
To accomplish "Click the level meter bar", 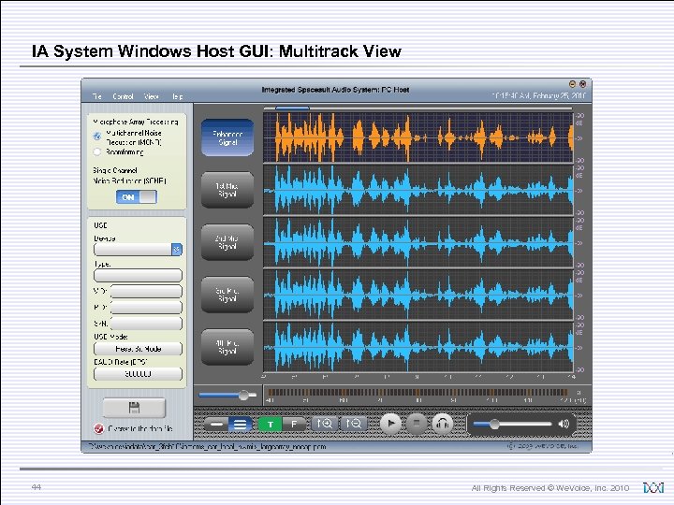I will (418, 392).
